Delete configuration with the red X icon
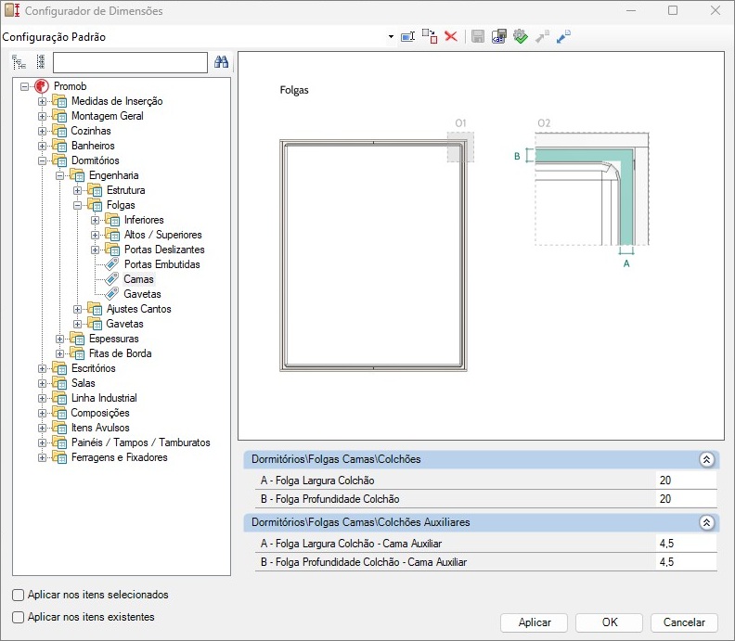735x641 pixels. (x=451, y=36)
